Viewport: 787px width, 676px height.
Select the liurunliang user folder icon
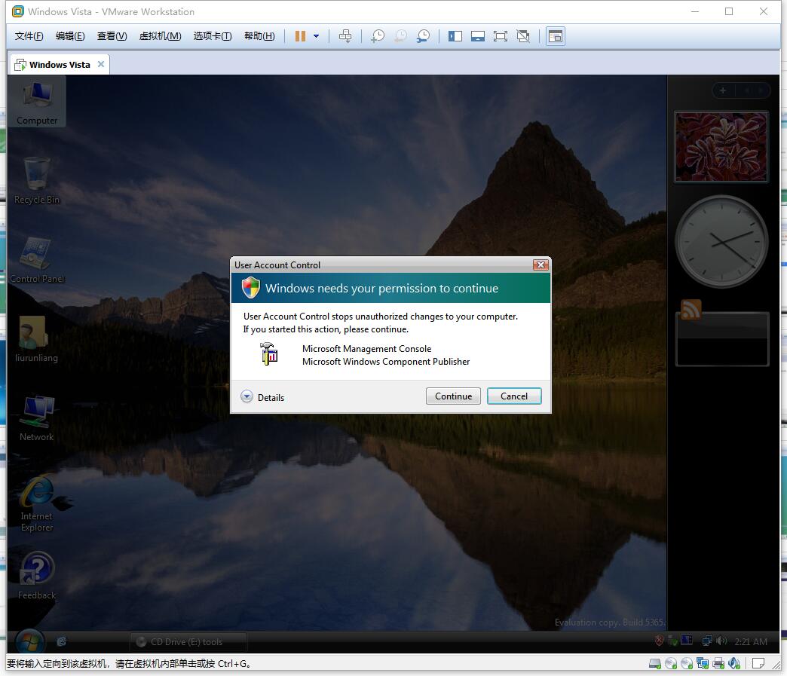[x=36, y=339]
